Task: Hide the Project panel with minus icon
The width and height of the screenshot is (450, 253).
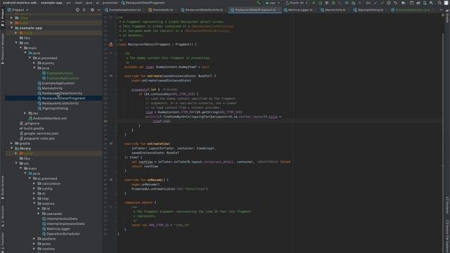Action: tap(98, 10)
